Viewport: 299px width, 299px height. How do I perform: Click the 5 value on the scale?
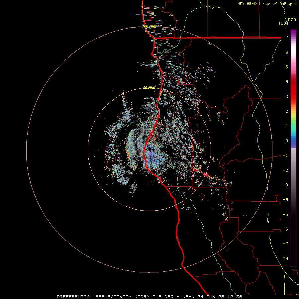287,67
